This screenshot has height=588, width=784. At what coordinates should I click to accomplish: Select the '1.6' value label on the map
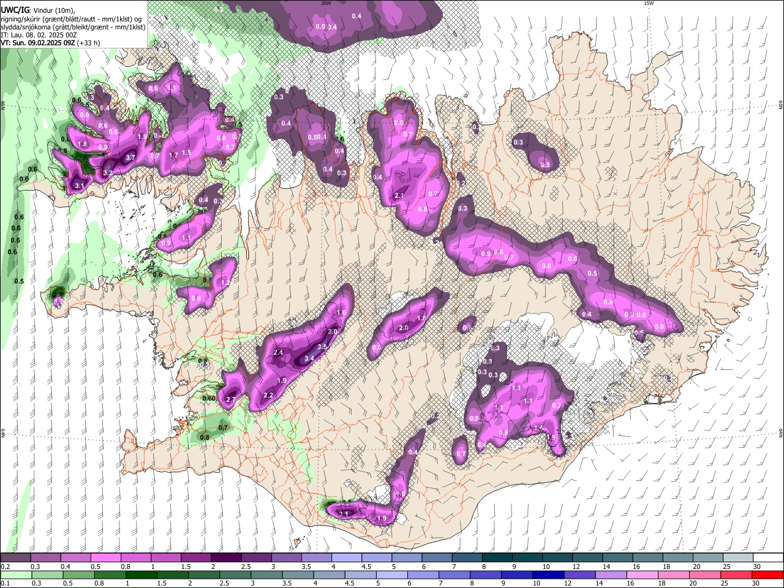(x=341, y=313)
